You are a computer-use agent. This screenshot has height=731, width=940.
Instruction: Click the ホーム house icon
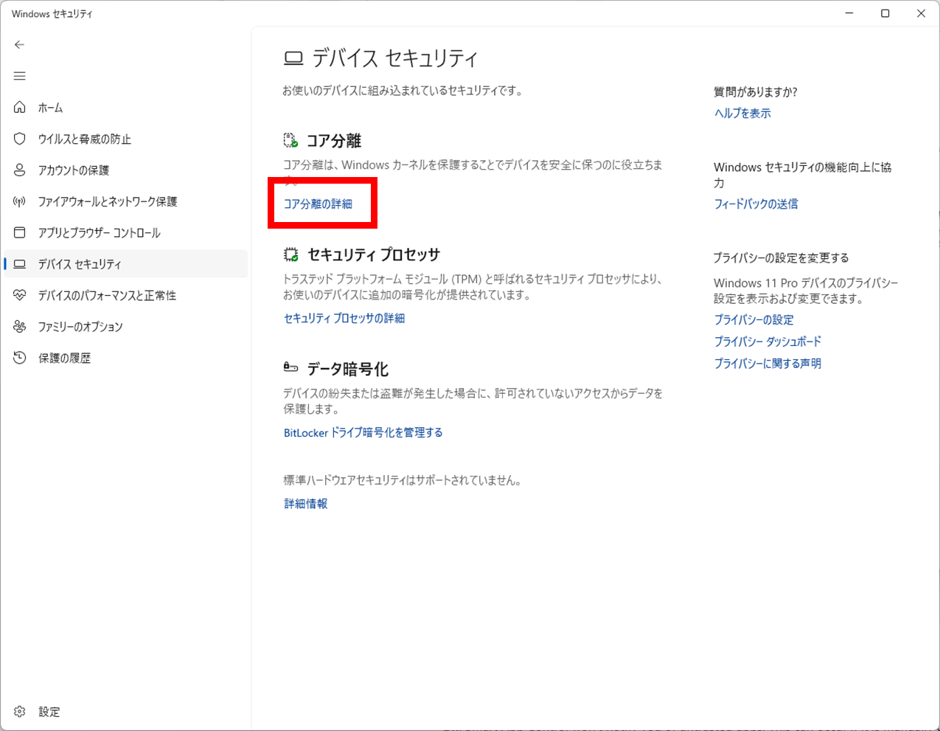(19, 108)
